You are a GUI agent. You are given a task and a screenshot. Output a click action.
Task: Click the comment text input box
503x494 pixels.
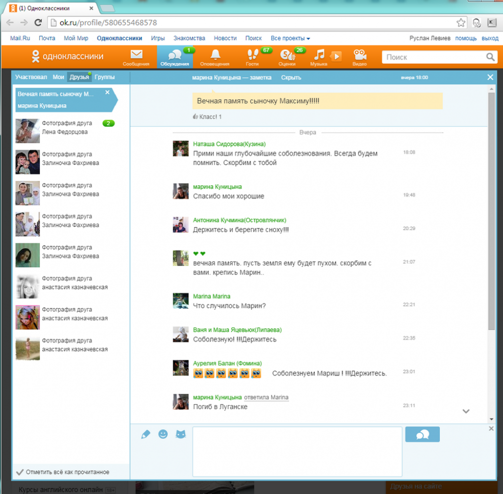tap(297, 452)
